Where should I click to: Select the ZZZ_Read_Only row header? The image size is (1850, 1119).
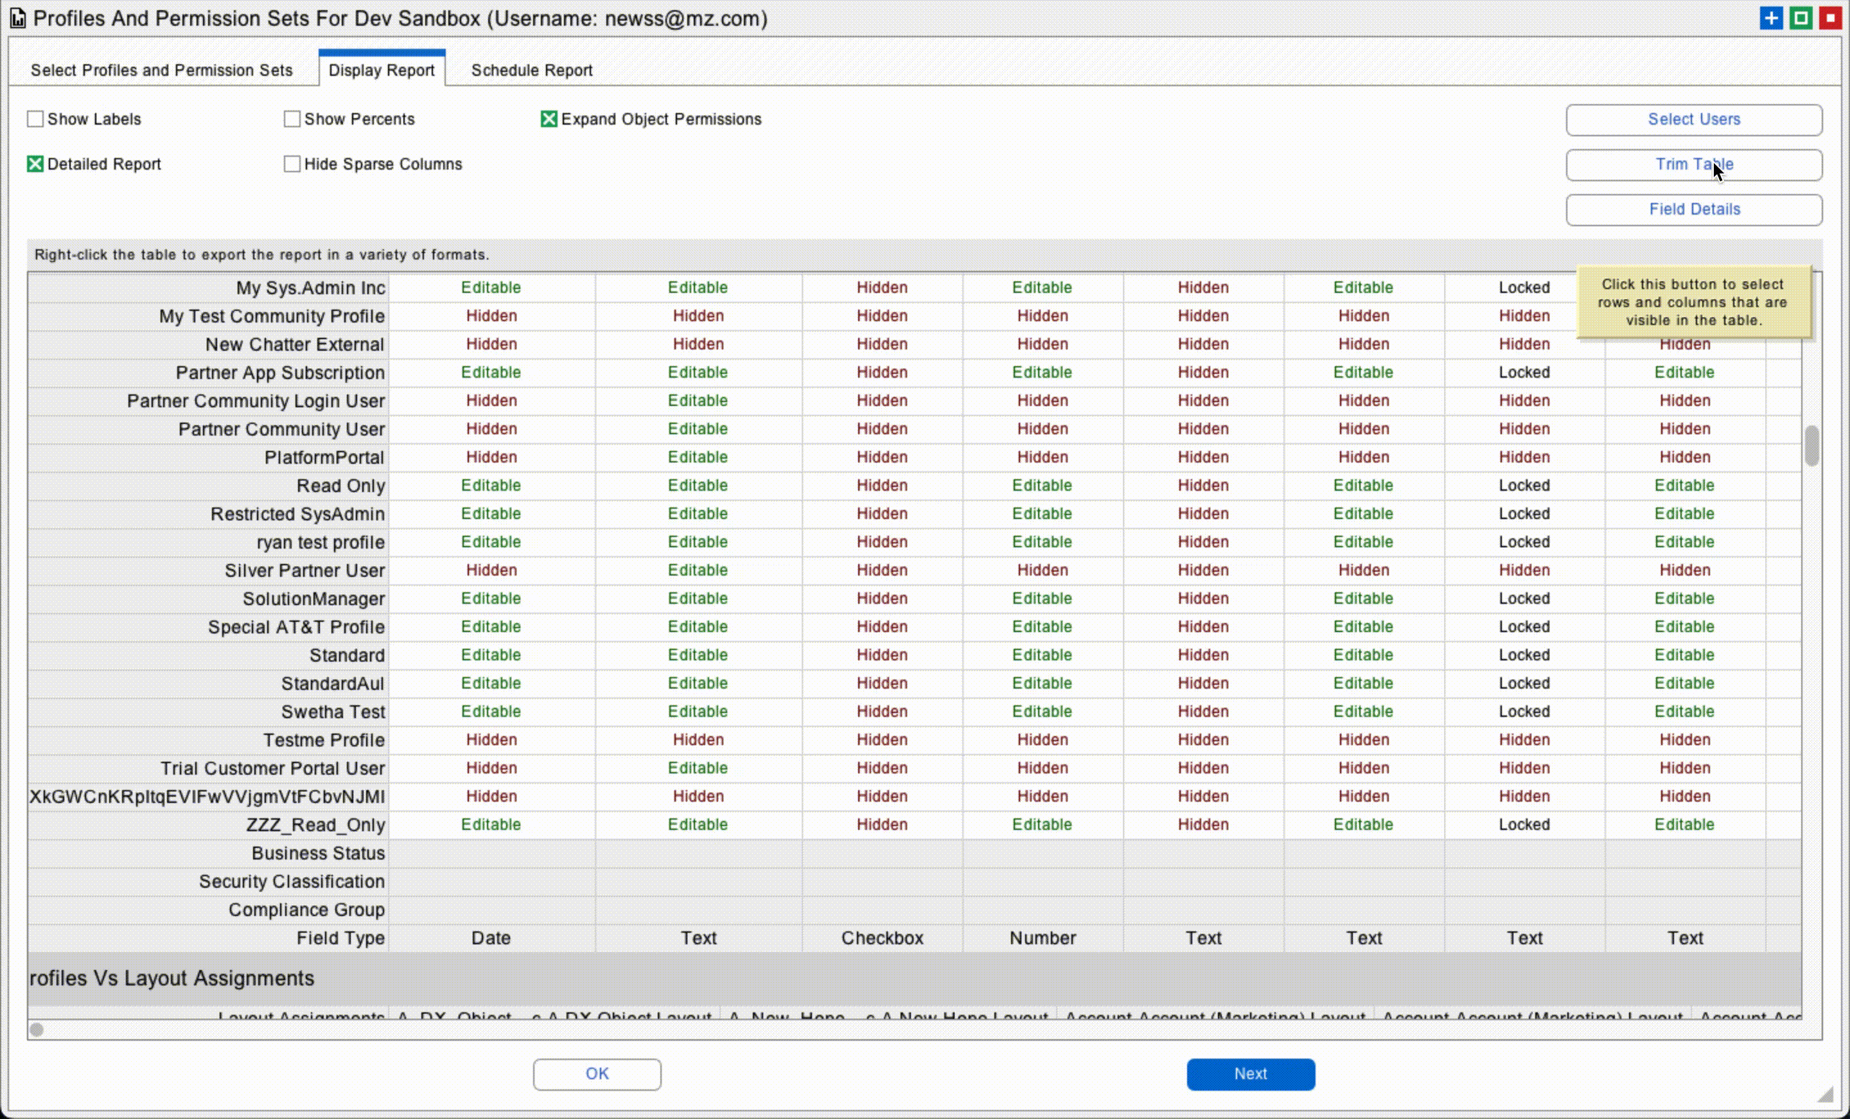(x=208, y=825)
